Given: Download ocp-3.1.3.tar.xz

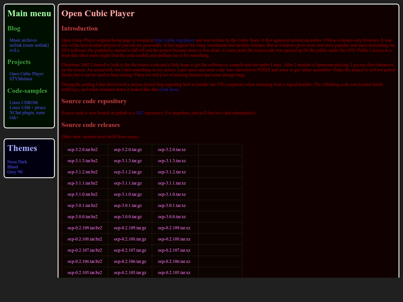Looking at the screenshot, I should pos(172,161).
